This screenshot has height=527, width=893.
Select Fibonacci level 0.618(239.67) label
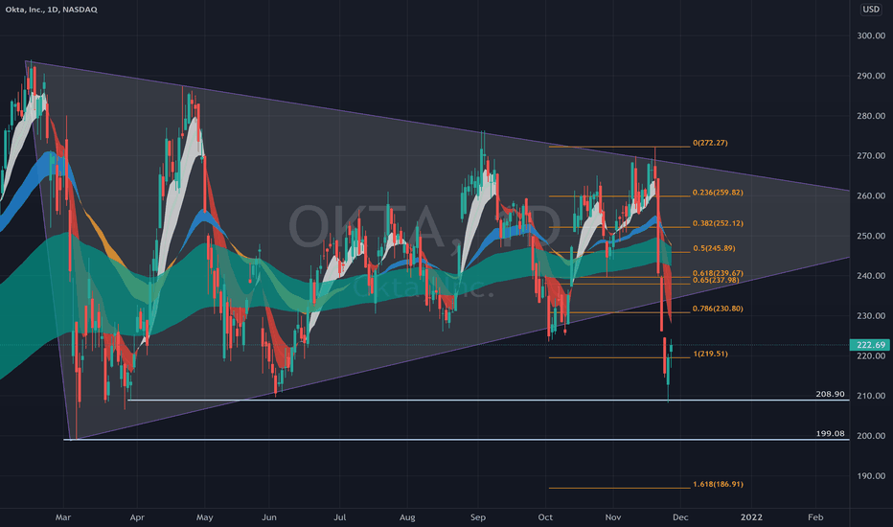(718, 273)
